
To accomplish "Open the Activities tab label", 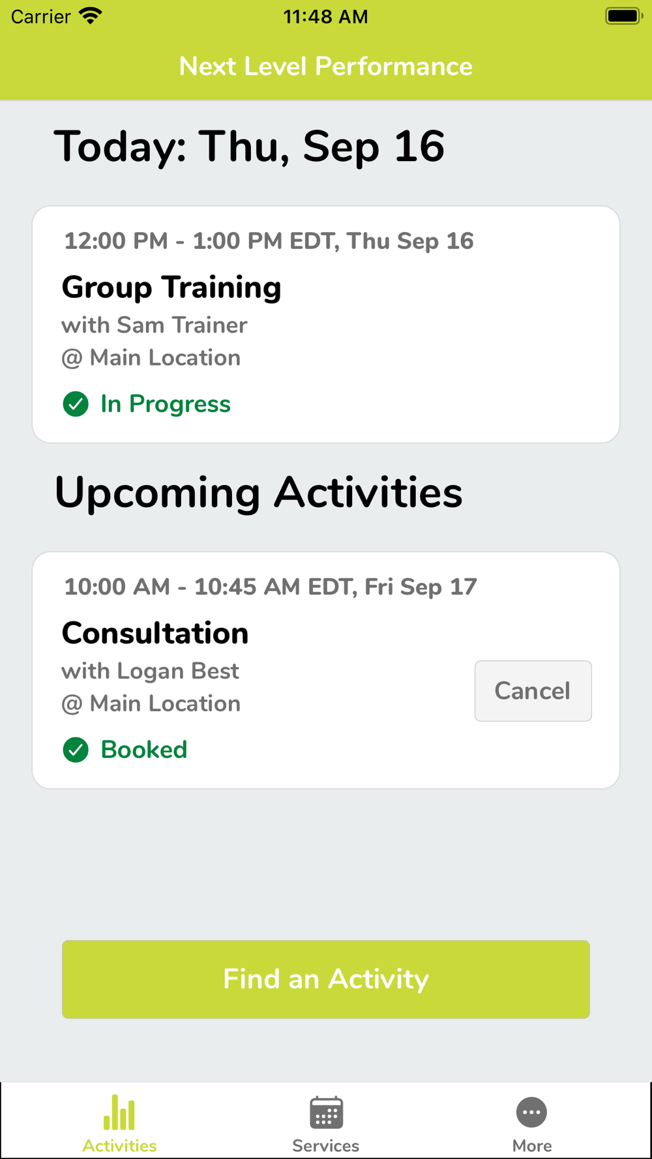I will [119, 1145].
